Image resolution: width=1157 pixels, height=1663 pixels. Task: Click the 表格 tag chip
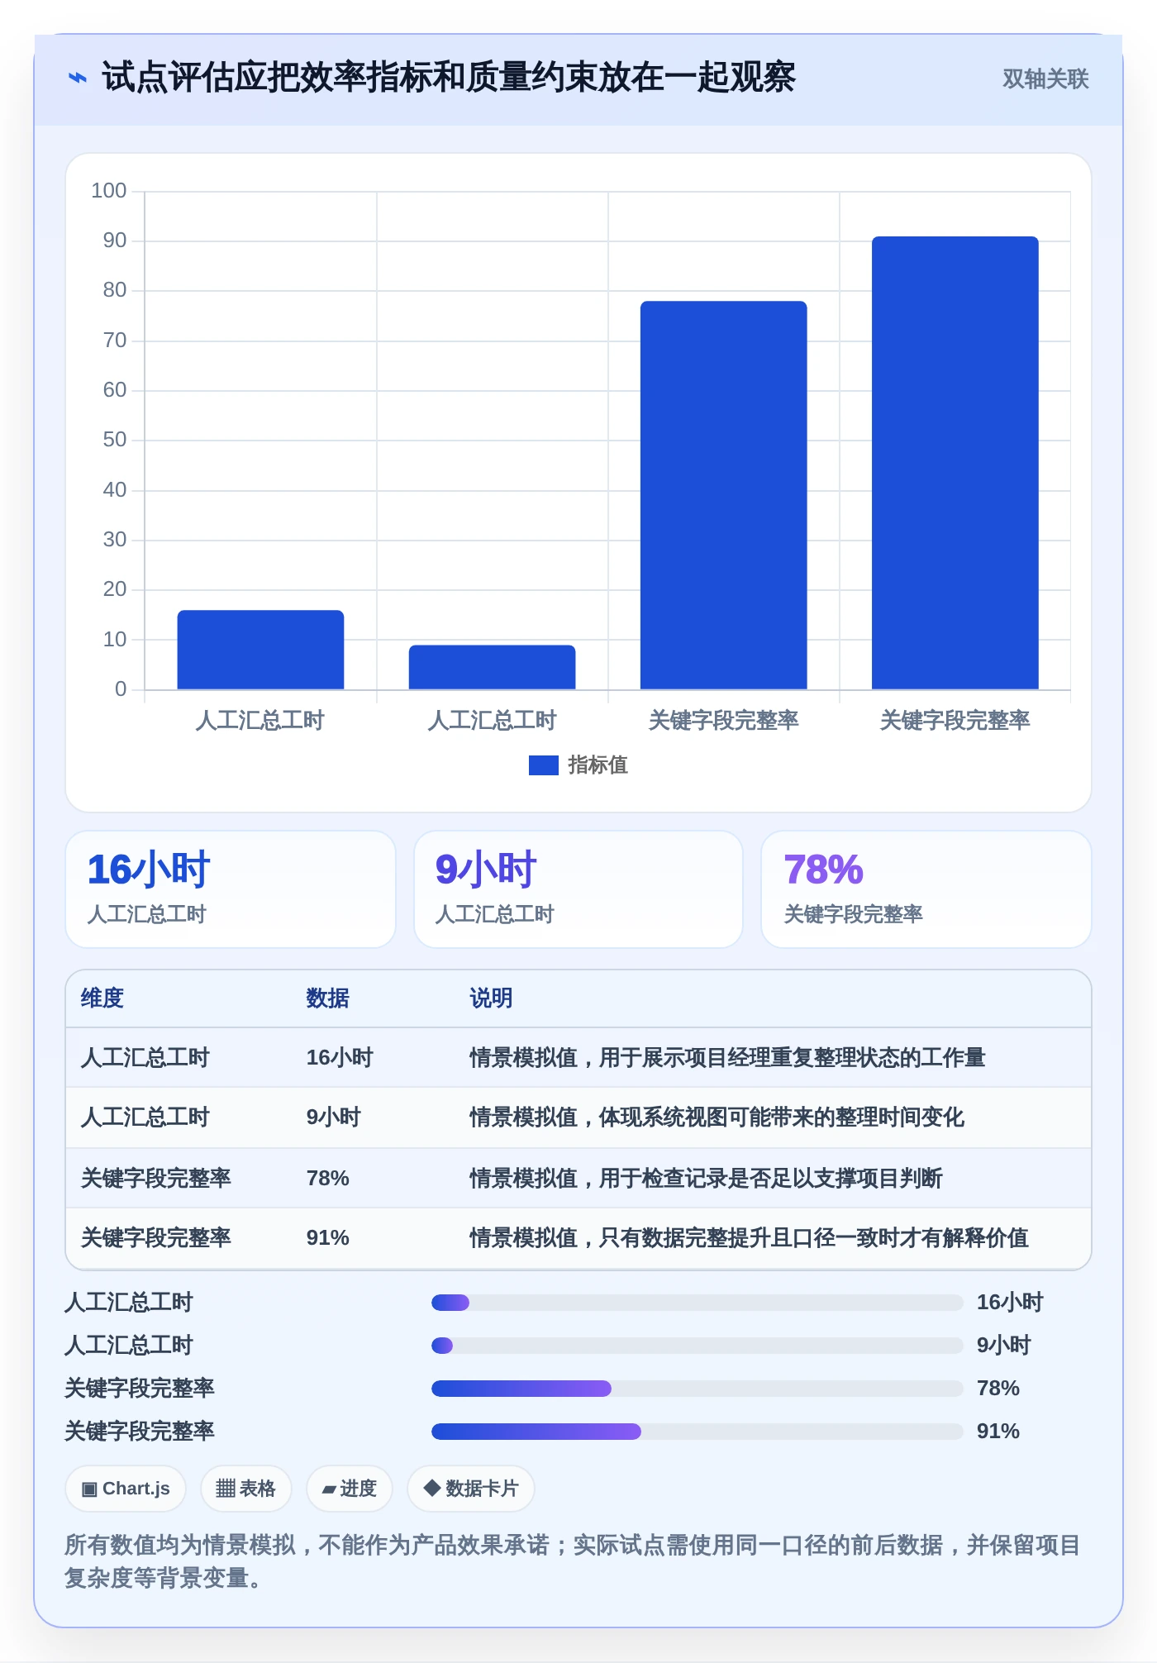245,1489
